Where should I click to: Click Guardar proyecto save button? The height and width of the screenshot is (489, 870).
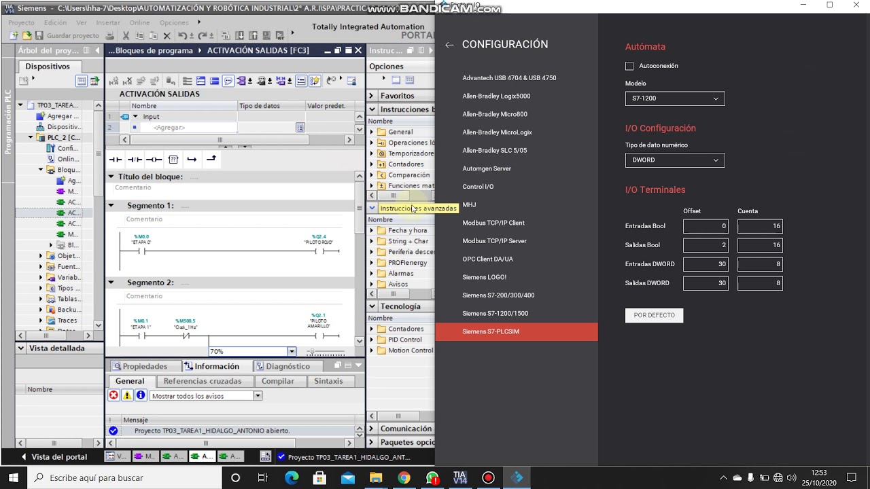tap(67, 35)
